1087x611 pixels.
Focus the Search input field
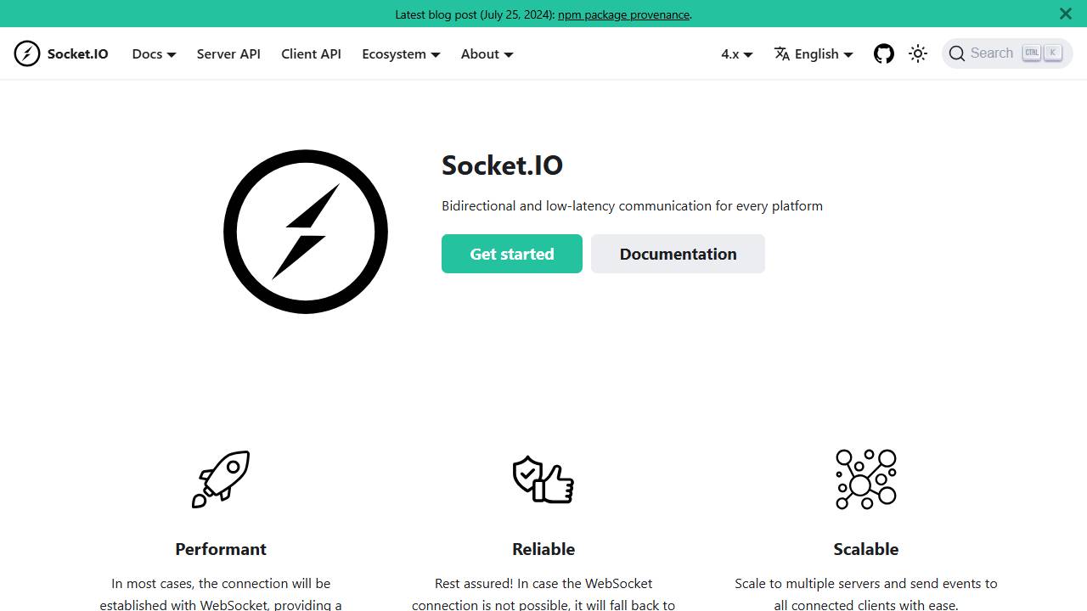pos(1007,53)
